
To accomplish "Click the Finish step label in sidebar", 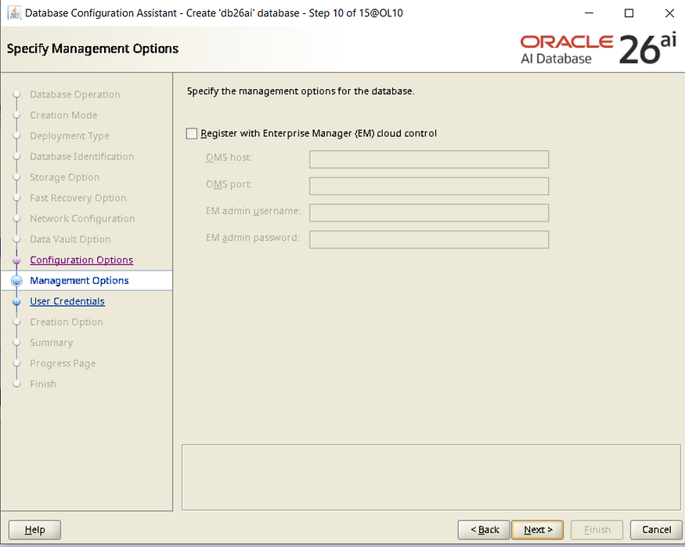I will click(x=43, y=383).
